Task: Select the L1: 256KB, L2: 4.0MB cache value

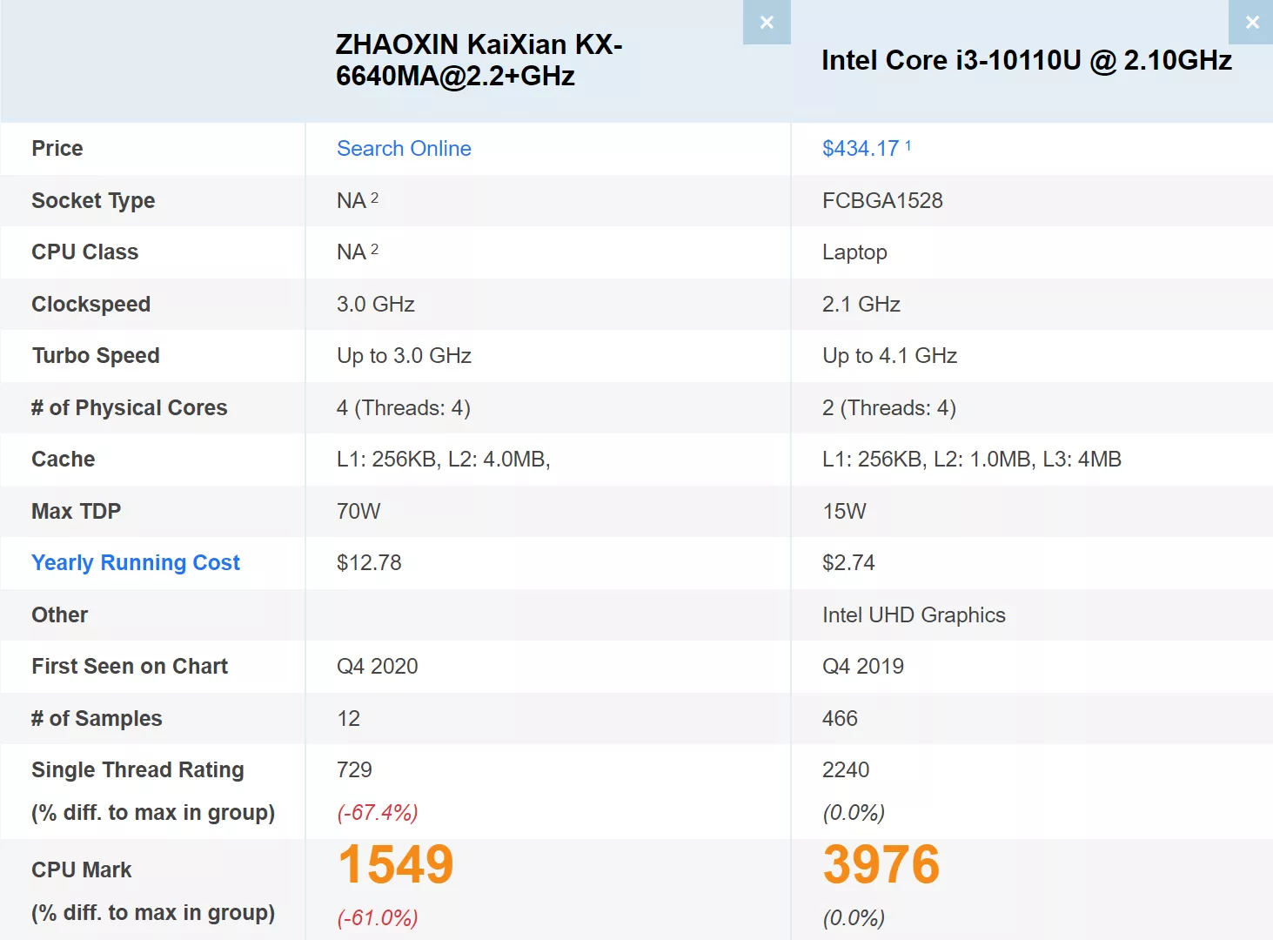Action: (x=444, y=460)
